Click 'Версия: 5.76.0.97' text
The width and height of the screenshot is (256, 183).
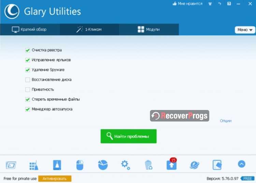(223, 179)
